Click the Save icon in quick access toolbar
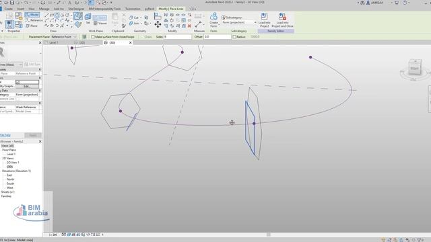The image size is (431, 242). (x=12, y=3)
